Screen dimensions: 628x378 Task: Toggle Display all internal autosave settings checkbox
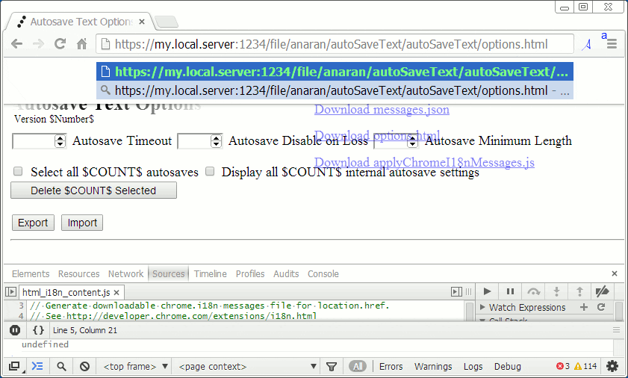tap(210, 171)
